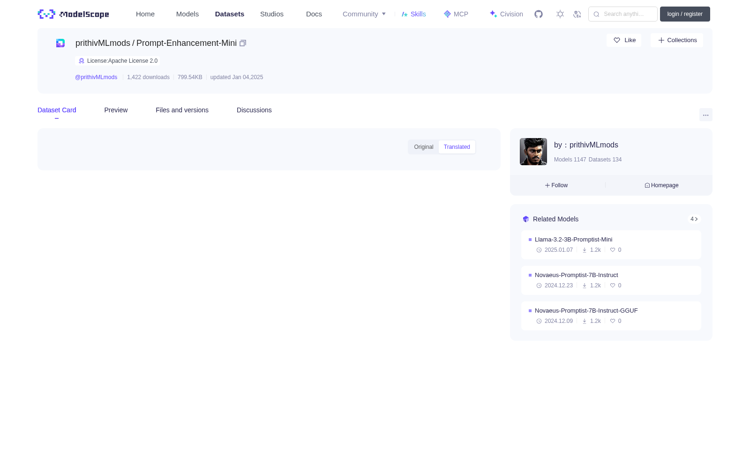
Task: Toggle the light/dark theme sun icon
Action: point(560,14)
